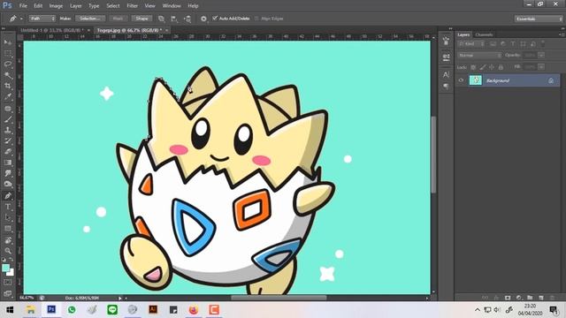Open the Opacity slider arrow
Screen dimensions: 566x318
[x=541, y=55]
